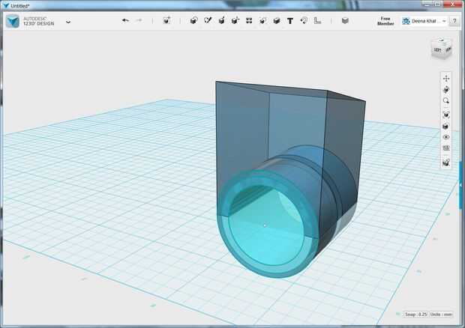Open the Free Member link
Screen dimensions: 465x328
click(x=385, y=21)
